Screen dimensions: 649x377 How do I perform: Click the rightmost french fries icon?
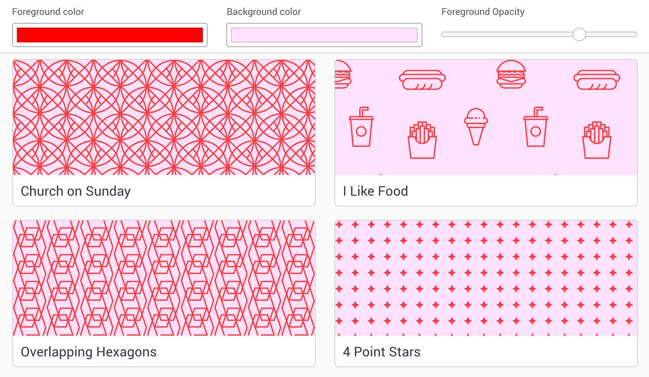click(x=597, y=140)
